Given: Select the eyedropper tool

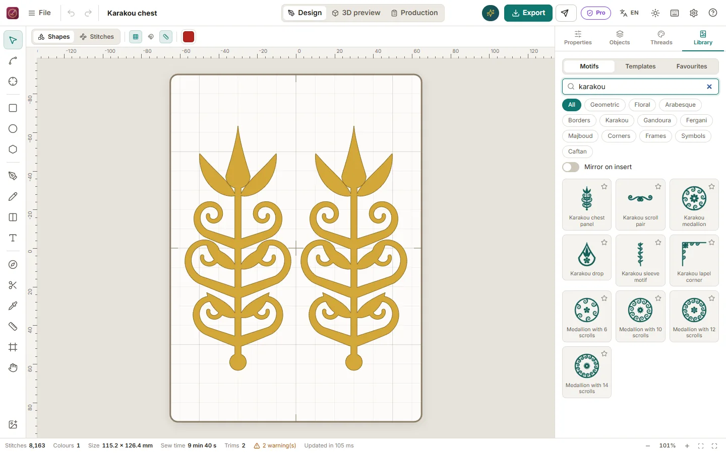Looking at the screenshot, I should point(13,306).
